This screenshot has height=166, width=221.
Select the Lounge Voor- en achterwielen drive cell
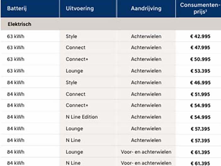click(146, 152)
